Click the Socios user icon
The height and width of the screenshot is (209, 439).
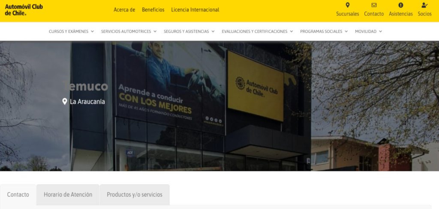424,5
